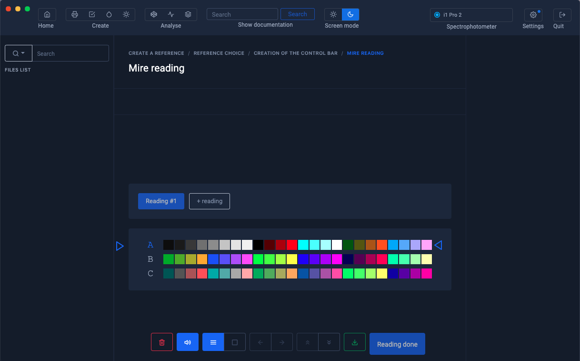The height and width of the screenshot is (361, 580).
Task: Click the Reading done button
Action: pos(397,344)
